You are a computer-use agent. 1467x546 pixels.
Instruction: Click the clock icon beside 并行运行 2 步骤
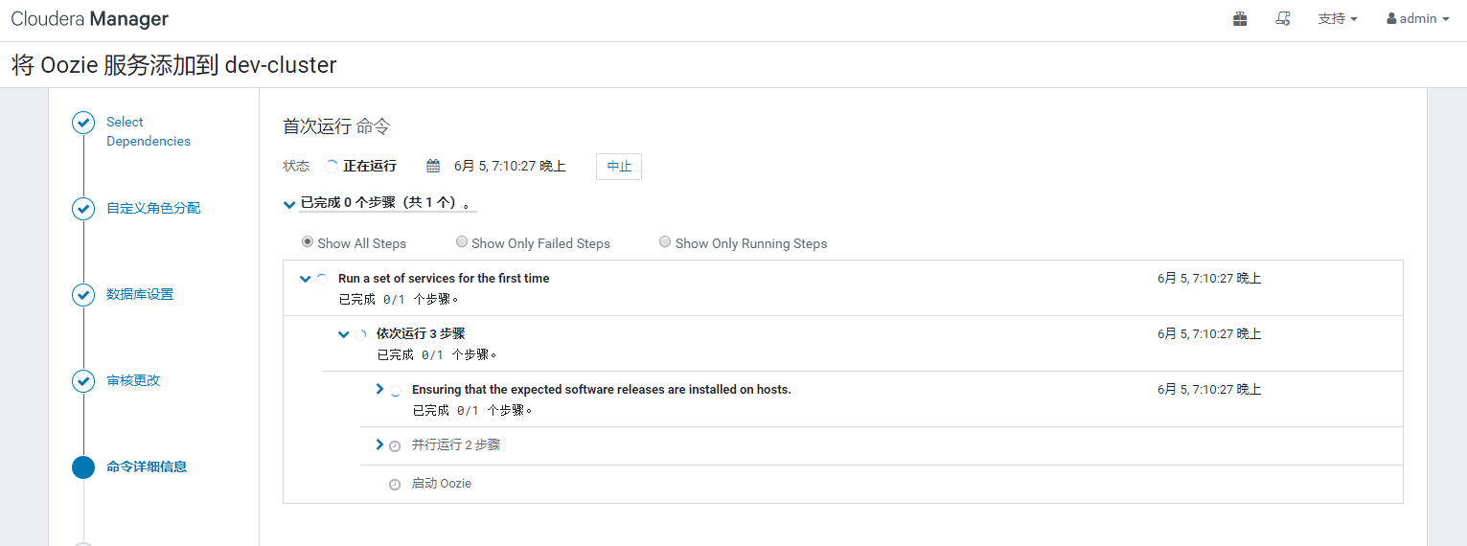click(395, 446)
